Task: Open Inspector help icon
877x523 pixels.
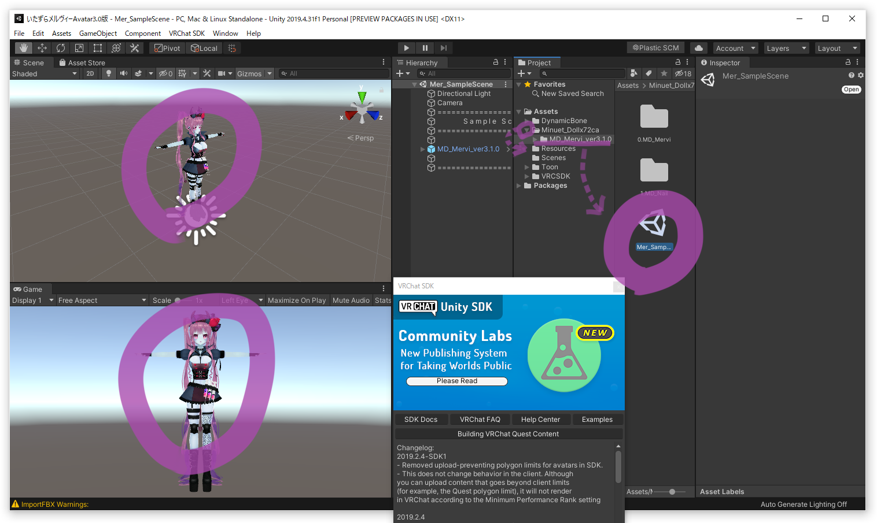Action: click(x=852, y=75)
